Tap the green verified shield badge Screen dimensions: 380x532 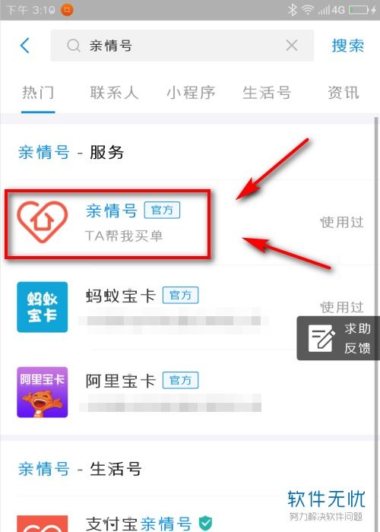(x=205, y=523)
